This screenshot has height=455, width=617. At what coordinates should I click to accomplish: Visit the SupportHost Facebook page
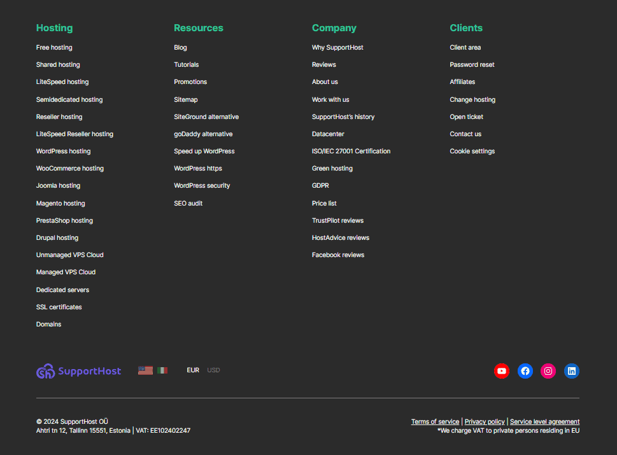coord(525,371)
